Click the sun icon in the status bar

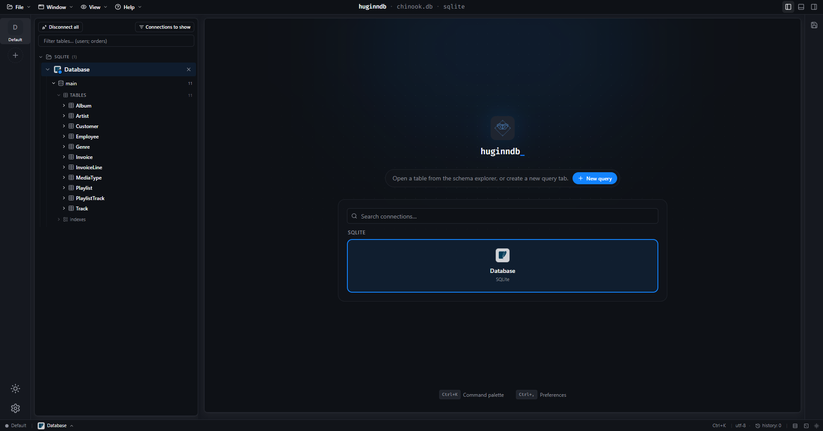tap(817, 425)
